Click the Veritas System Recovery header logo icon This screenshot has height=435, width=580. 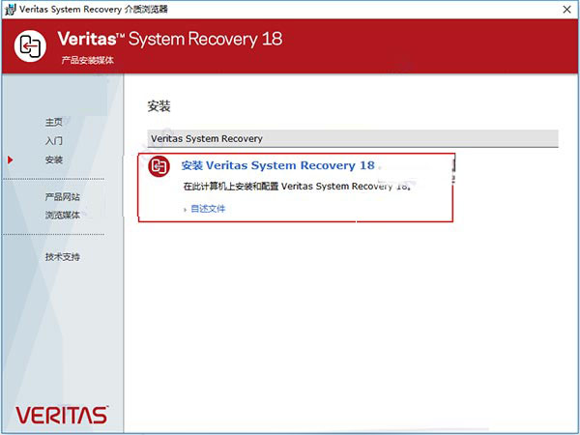click(x=30, y=45)
